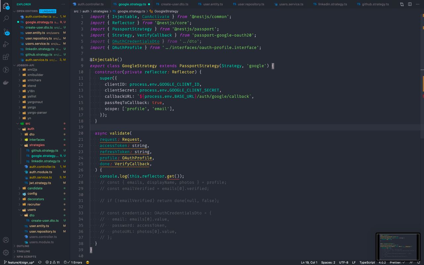Expand the candidate folder

point(35,188)
